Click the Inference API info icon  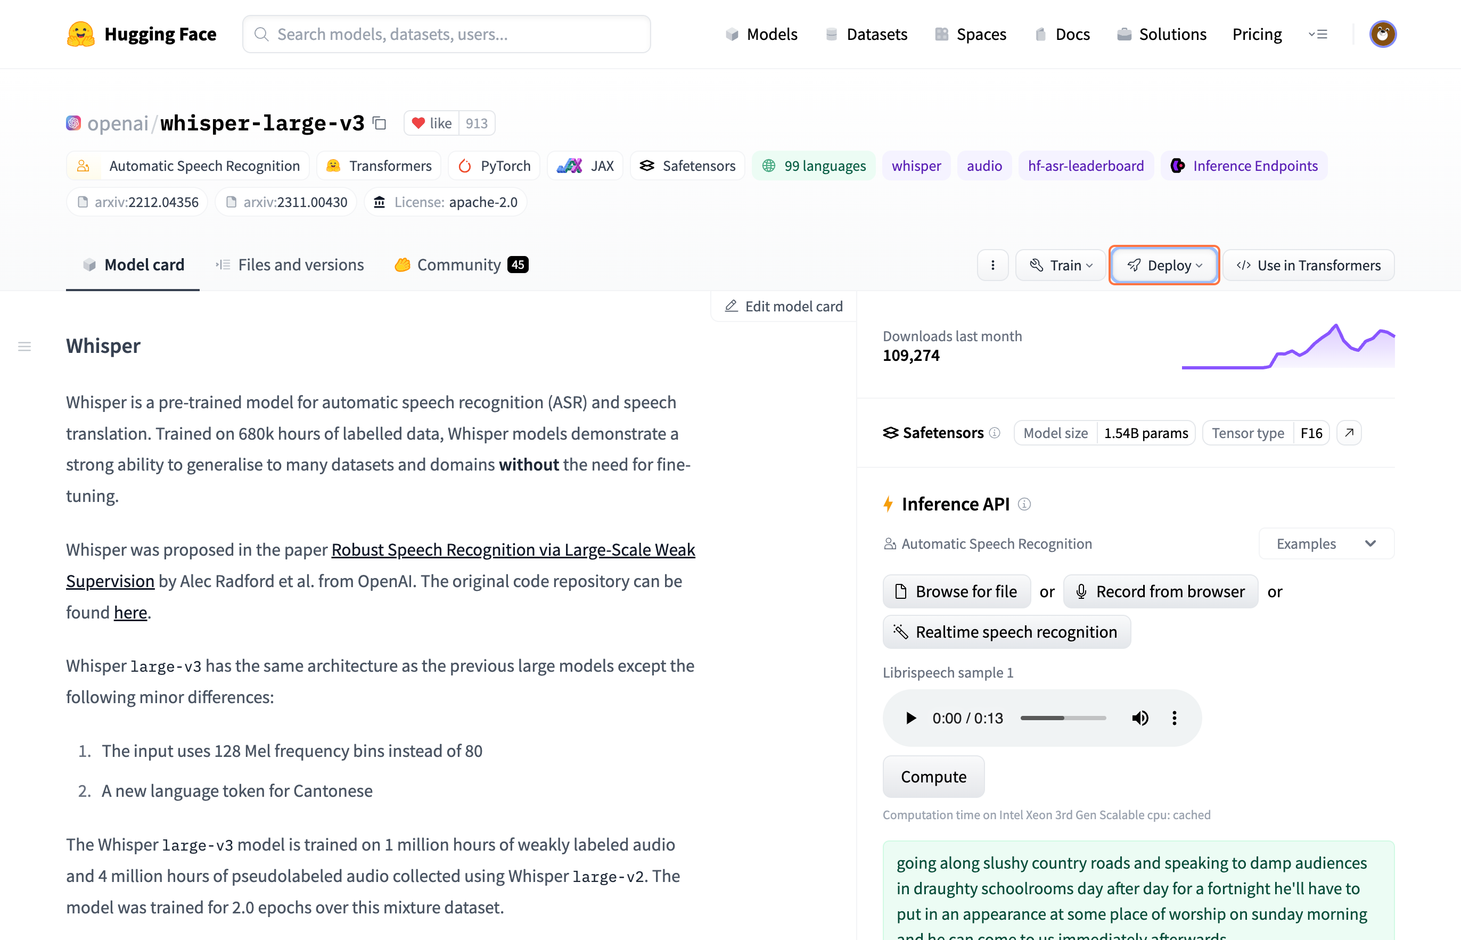click(x=1024, y=504)
